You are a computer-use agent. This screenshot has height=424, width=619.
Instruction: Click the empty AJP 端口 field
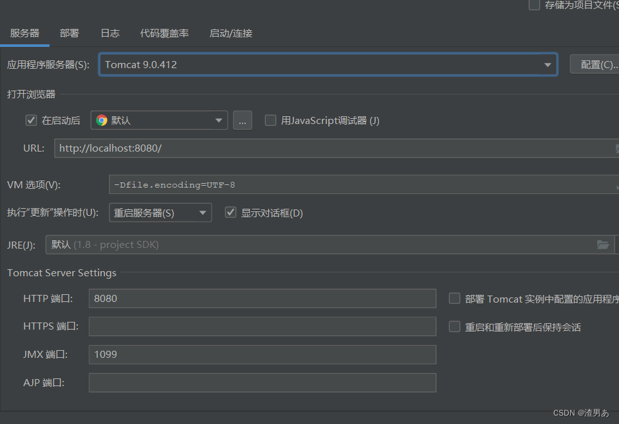pyautogui.click(x=262, y=383)
